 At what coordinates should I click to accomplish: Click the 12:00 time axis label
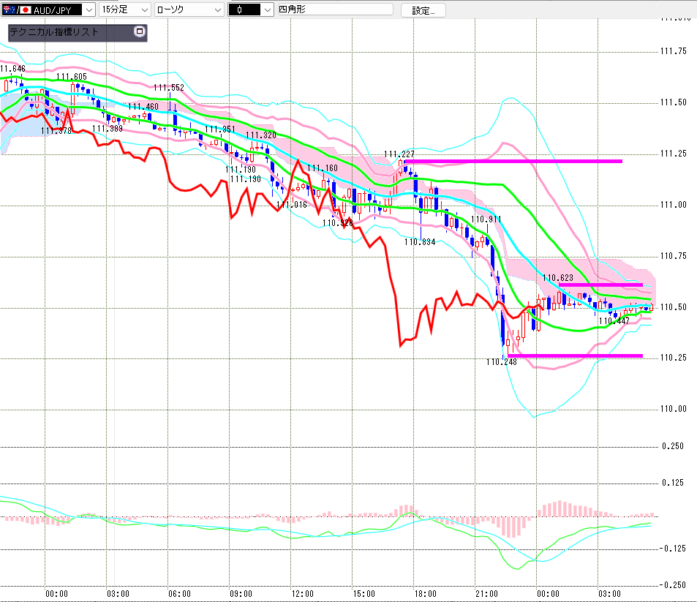coord(303,594)
